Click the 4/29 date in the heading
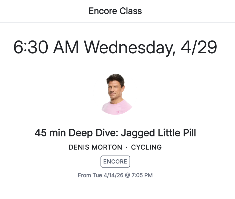235x199 pixels. click(199, 48)
